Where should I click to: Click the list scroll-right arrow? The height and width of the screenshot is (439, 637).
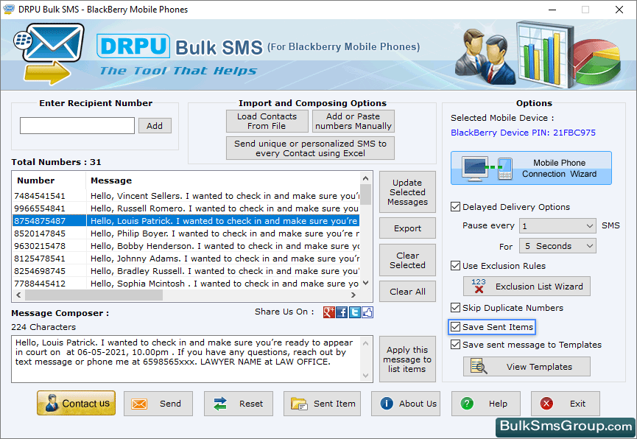tap(353, 295)
